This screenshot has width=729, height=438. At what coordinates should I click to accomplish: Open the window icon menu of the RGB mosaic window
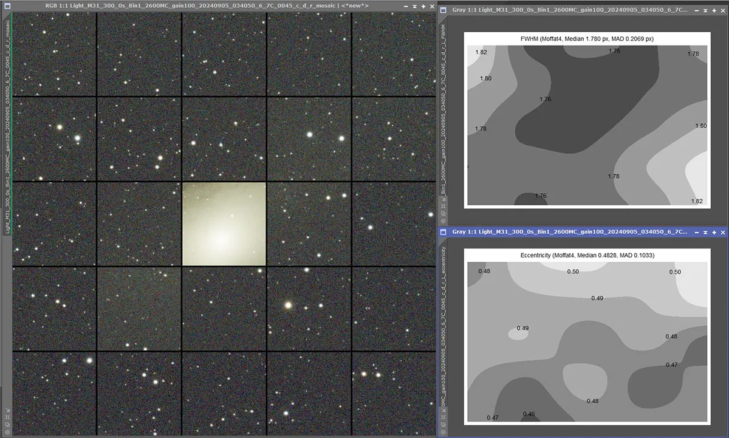6,5
